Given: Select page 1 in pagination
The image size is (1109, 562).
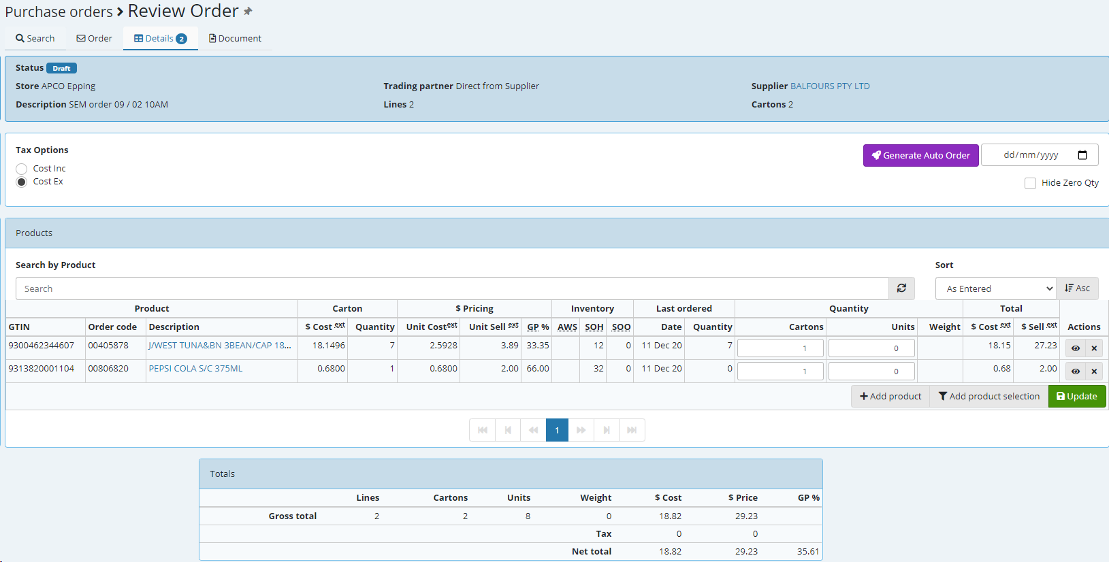Looking at the screenshot, I should click(557, 430).
